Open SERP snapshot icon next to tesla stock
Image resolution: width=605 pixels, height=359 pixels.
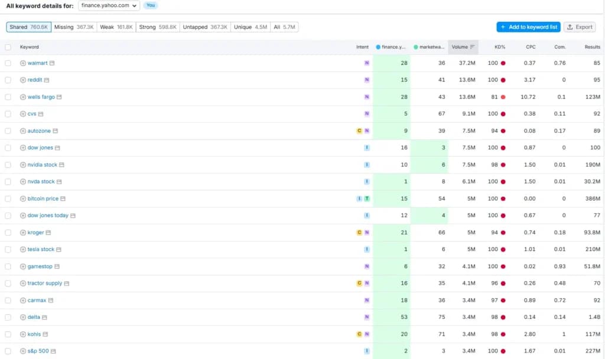(x=59, y=250)
